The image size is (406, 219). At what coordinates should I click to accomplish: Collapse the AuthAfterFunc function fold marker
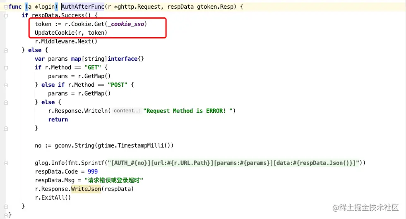click(x=6, y=7)
